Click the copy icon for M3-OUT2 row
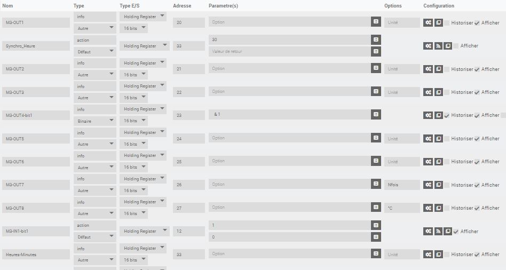Viewport: 506px width, 270px height. pyautogui.click(x=439, y=69)
